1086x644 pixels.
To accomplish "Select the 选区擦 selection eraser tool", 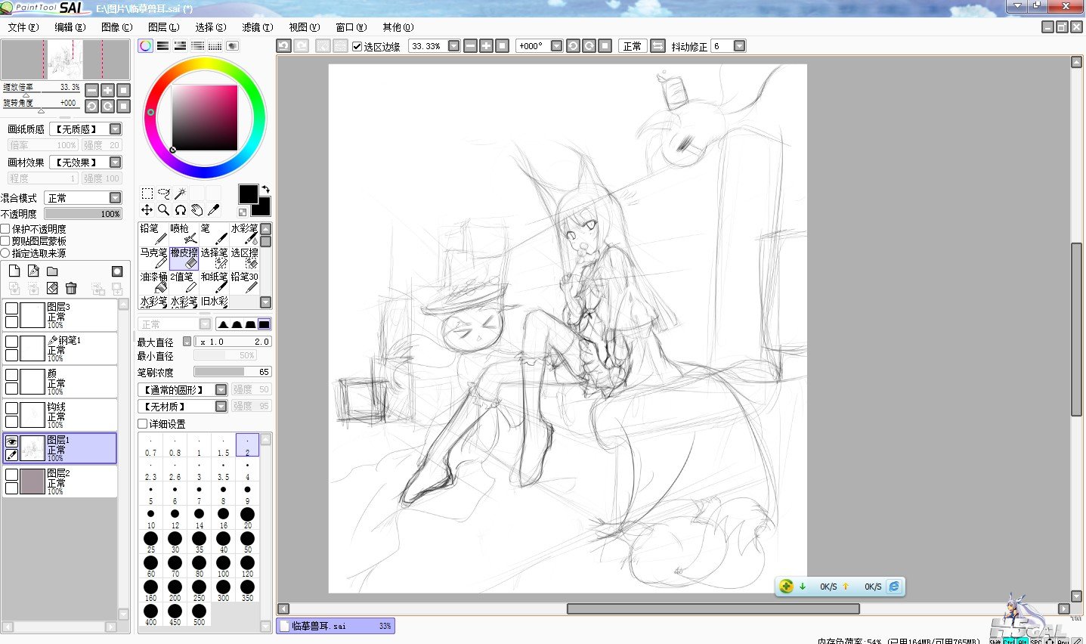I will point(244,259).
